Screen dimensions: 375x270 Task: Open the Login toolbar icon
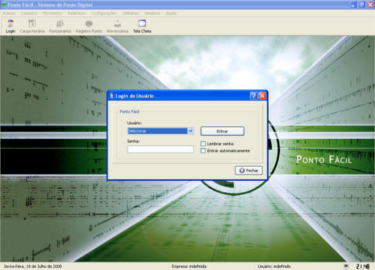pyautogui.click(x=10, y=26)
